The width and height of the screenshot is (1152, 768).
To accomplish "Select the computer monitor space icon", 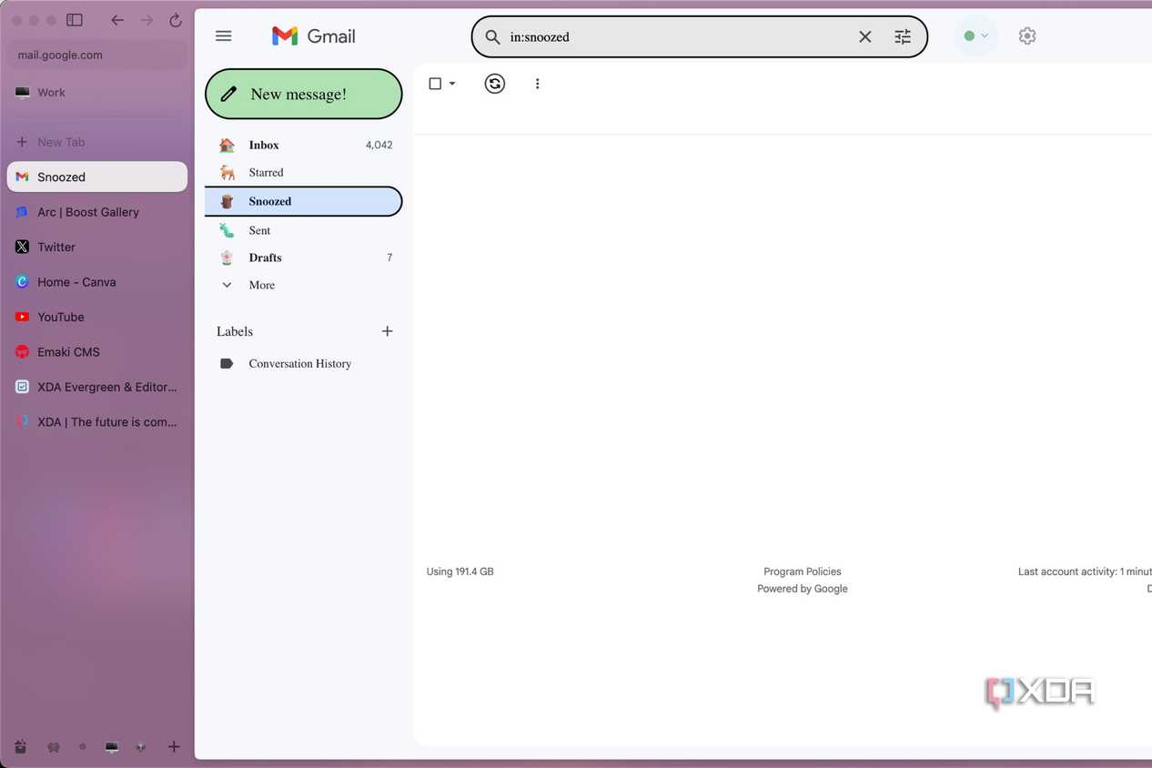I will (112, 747).
